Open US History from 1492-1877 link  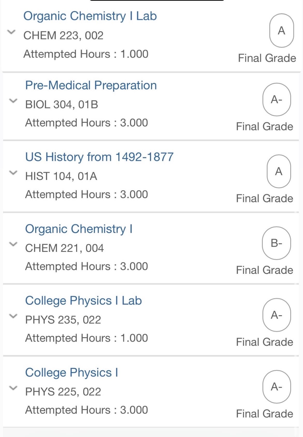(99, 157)
